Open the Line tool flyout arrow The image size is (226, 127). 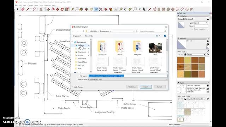click(31, 10)
